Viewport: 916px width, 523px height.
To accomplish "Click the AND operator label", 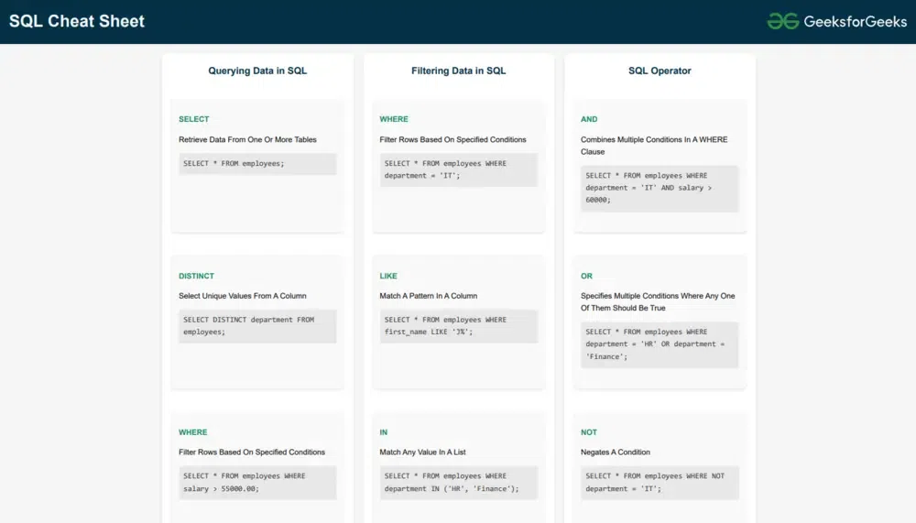I will point(589,119).
